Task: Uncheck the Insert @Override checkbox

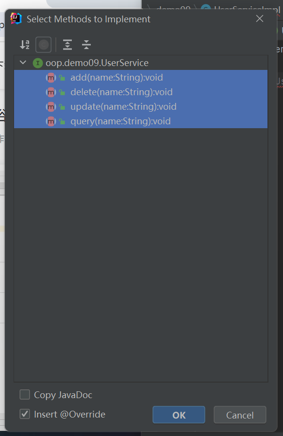Action: (x=25, y=414)
